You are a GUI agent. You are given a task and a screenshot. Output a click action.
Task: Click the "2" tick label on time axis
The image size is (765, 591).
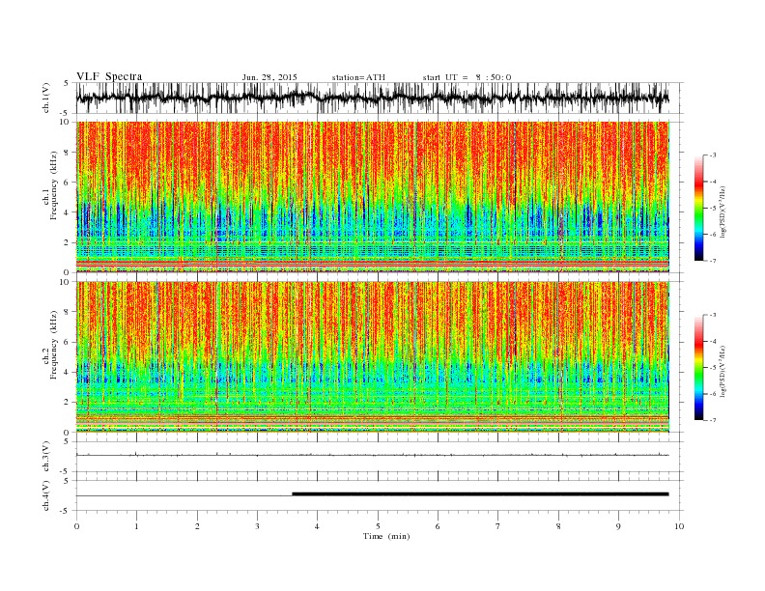tap(197, 526)
